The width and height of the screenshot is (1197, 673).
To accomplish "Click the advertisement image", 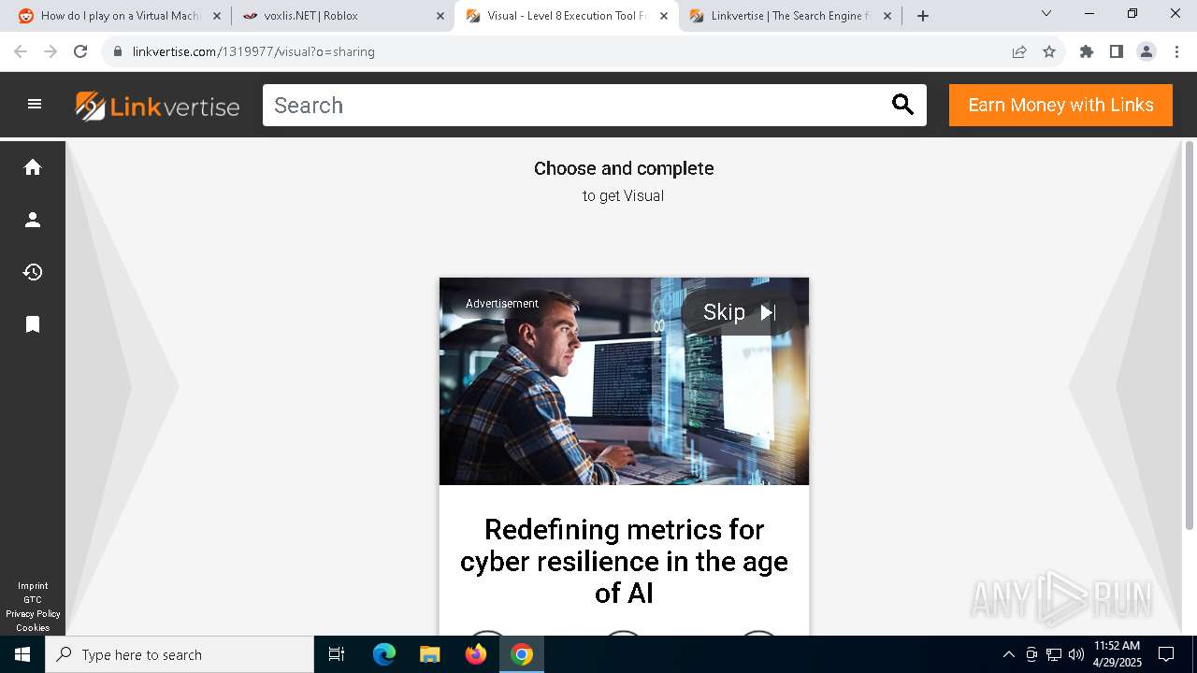I will [624, 381].
